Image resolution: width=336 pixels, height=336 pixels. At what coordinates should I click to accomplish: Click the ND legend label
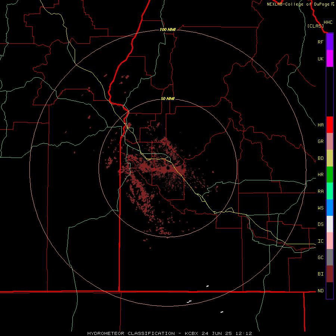click(320, 290)
